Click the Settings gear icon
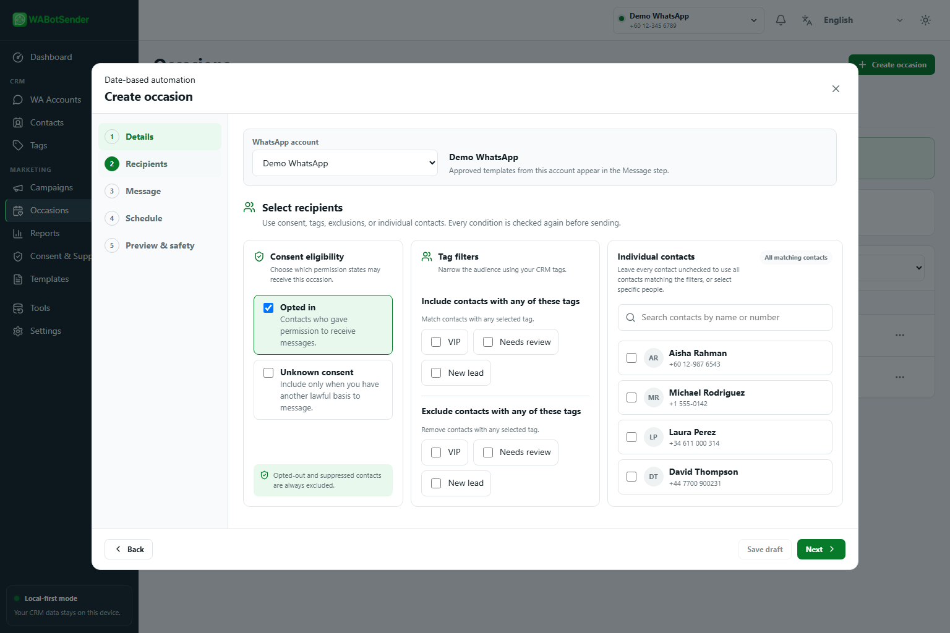Image resolution: width=950 pixels, height=633 pixels. point(18,331)
